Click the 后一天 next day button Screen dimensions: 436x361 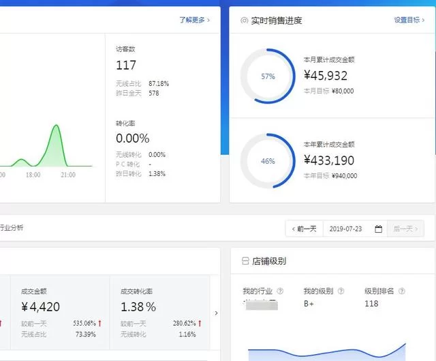click(x=406, y=229)
